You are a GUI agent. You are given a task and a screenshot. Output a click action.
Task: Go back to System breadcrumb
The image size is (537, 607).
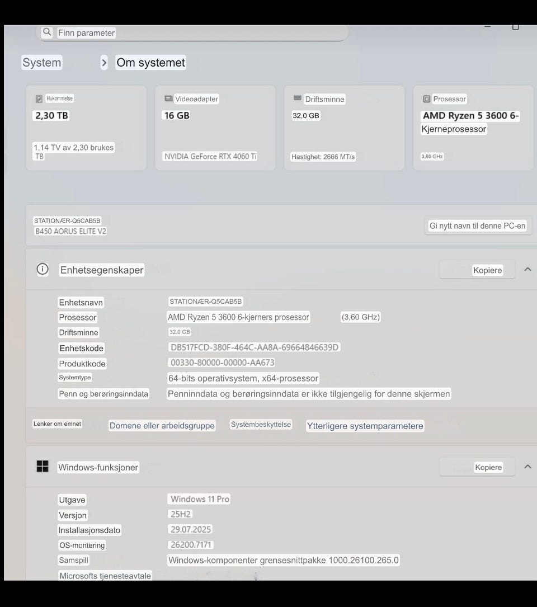pyautogui.click(x=42, y=62)
